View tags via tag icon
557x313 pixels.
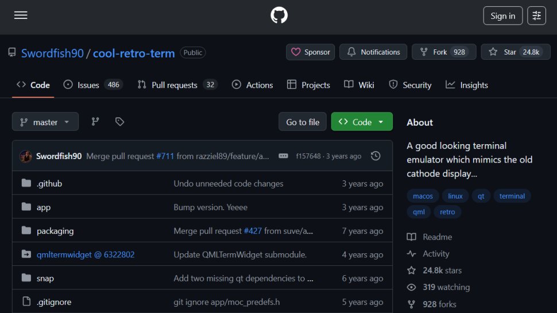(x=119, y=122)
